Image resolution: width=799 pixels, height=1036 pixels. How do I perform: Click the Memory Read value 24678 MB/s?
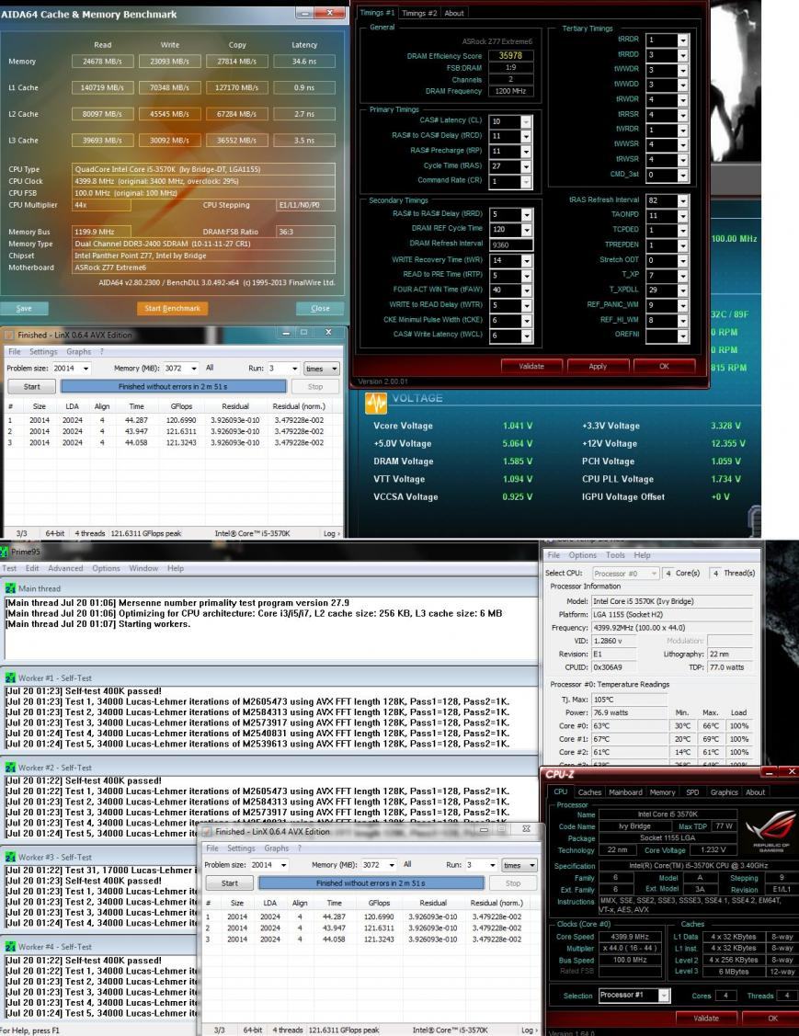(x=102, y=61)
